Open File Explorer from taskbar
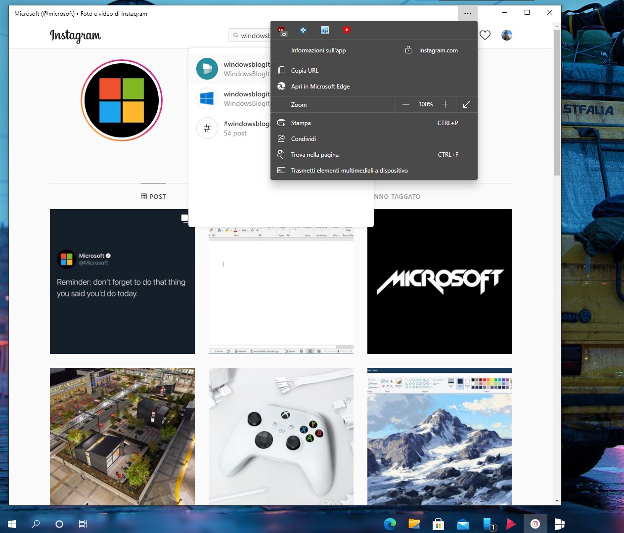The image size is (624, 533). [x=414, y=524]
